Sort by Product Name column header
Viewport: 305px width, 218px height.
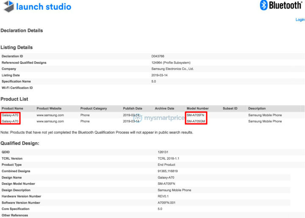[12, 109]
